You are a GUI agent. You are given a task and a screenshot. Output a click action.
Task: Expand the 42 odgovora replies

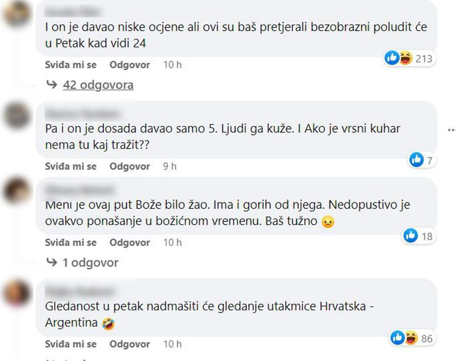[x=98, y=85]
